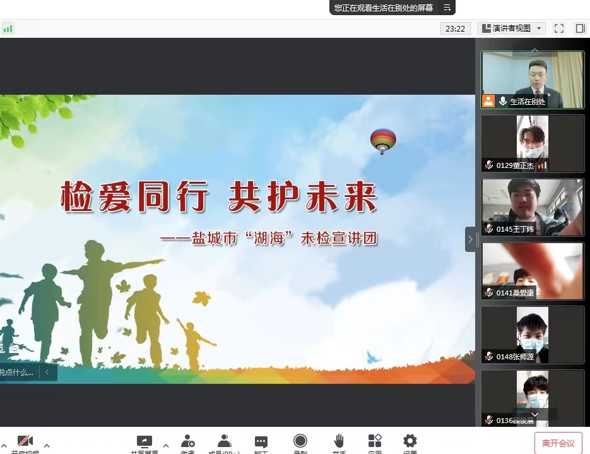Open screen-sharing options menu at top
Screen dimensions: 590x454
[x=447, y=8]
